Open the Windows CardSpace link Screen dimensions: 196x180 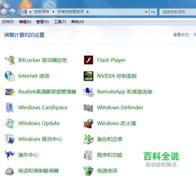(43, 108)
